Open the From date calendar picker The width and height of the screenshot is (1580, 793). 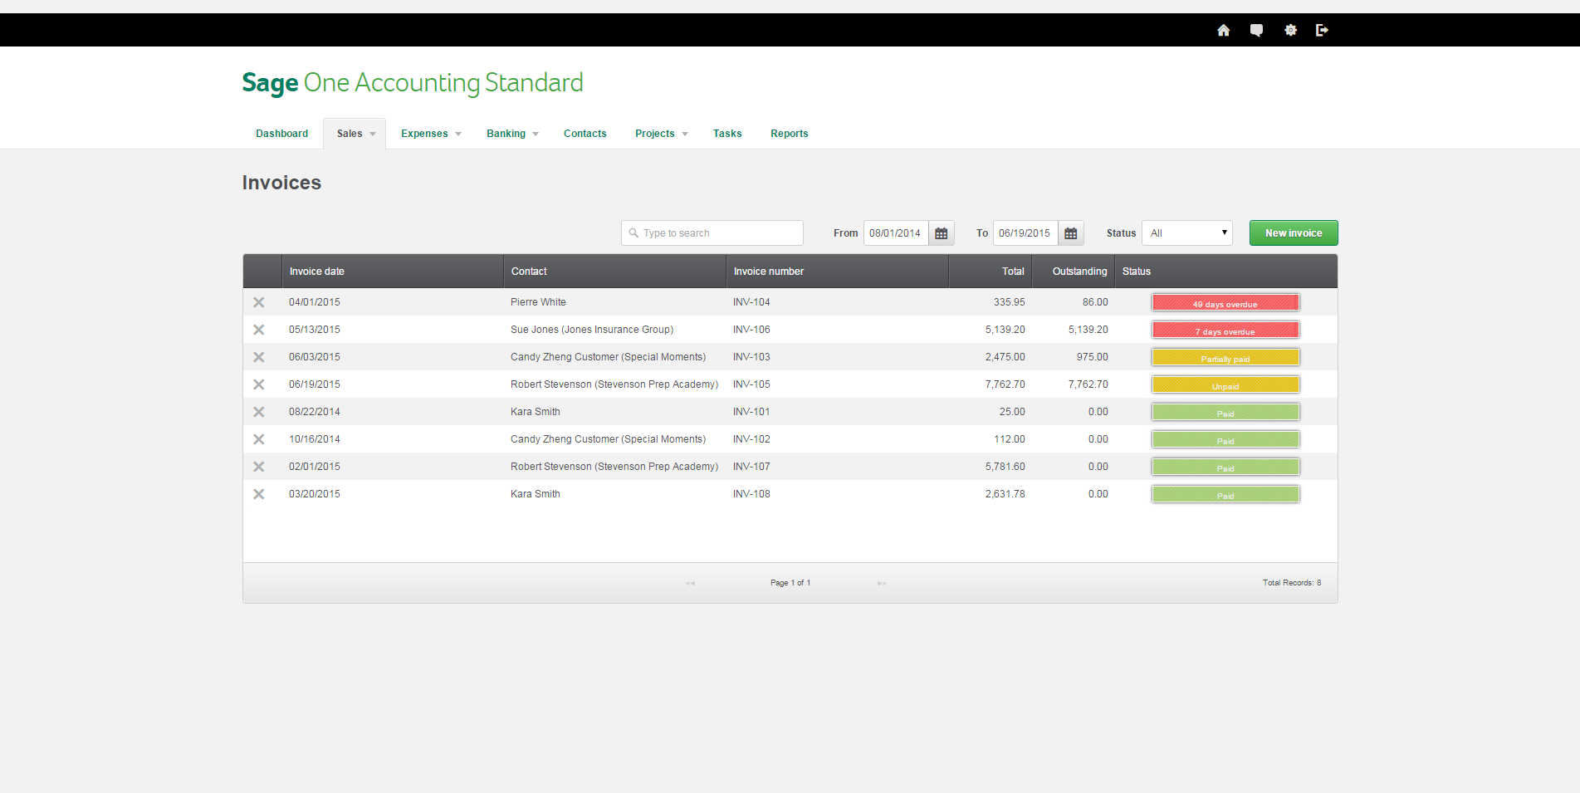(941, 233)
